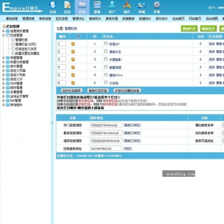This screenshot has width=224, height=224.
Task: Expand the 自定义页面 tree node
Action: click(x=3, y=71)
